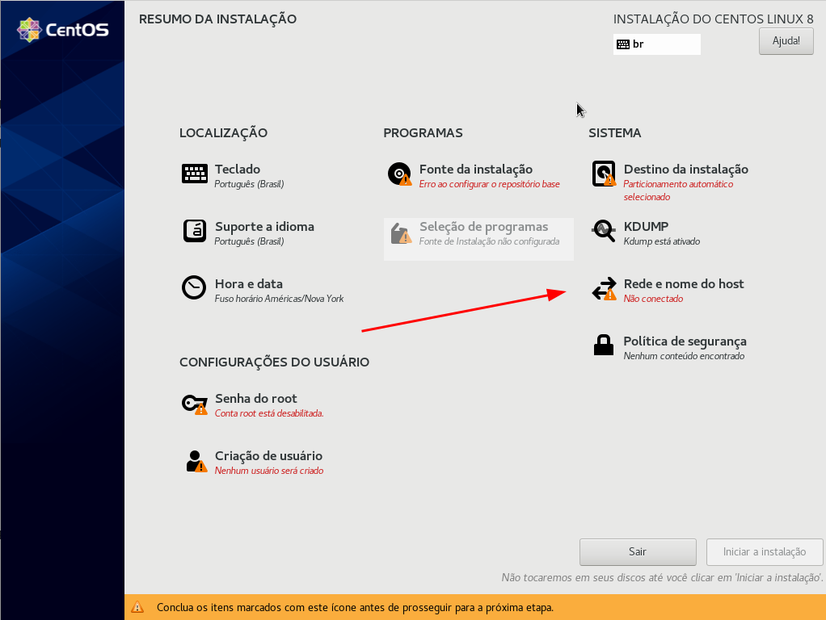The height and width of the screenshot is (620, 826).
Task: Click the Seleção de programas package icon
Action: coord(401,233)
